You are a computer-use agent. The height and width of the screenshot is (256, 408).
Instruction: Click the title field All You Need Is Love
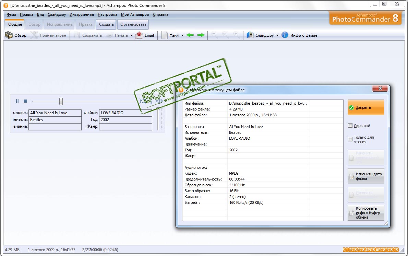[55, 113]
